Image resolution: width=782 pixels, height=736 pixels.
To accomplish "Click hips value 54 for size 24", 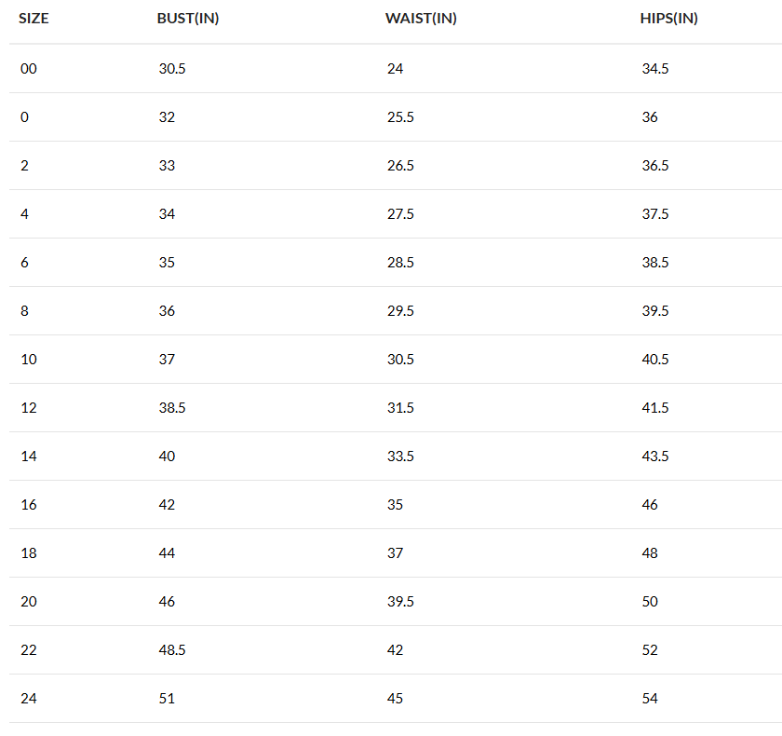I will coord(650,699).
